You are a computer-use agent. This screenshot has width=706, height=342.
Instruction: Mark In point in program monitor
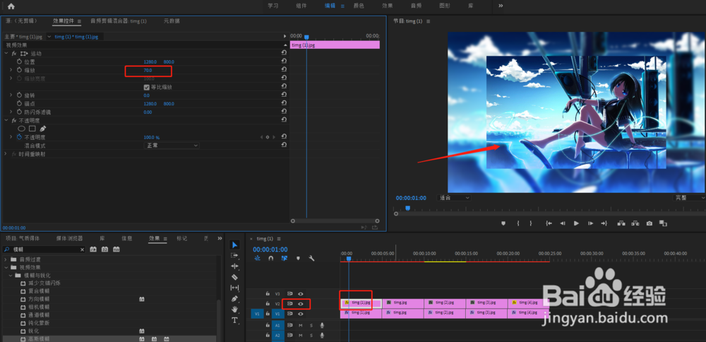click(518, 223)
